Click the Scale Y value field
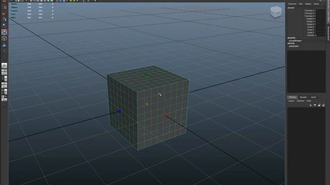330x185 pixels. tap(320, 30)
